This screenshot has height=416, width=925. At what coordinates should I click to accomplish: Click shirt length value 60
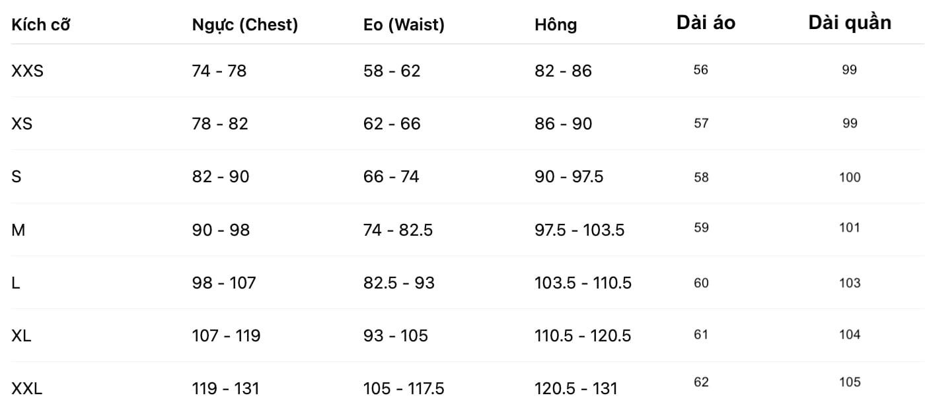click(701, 283)
